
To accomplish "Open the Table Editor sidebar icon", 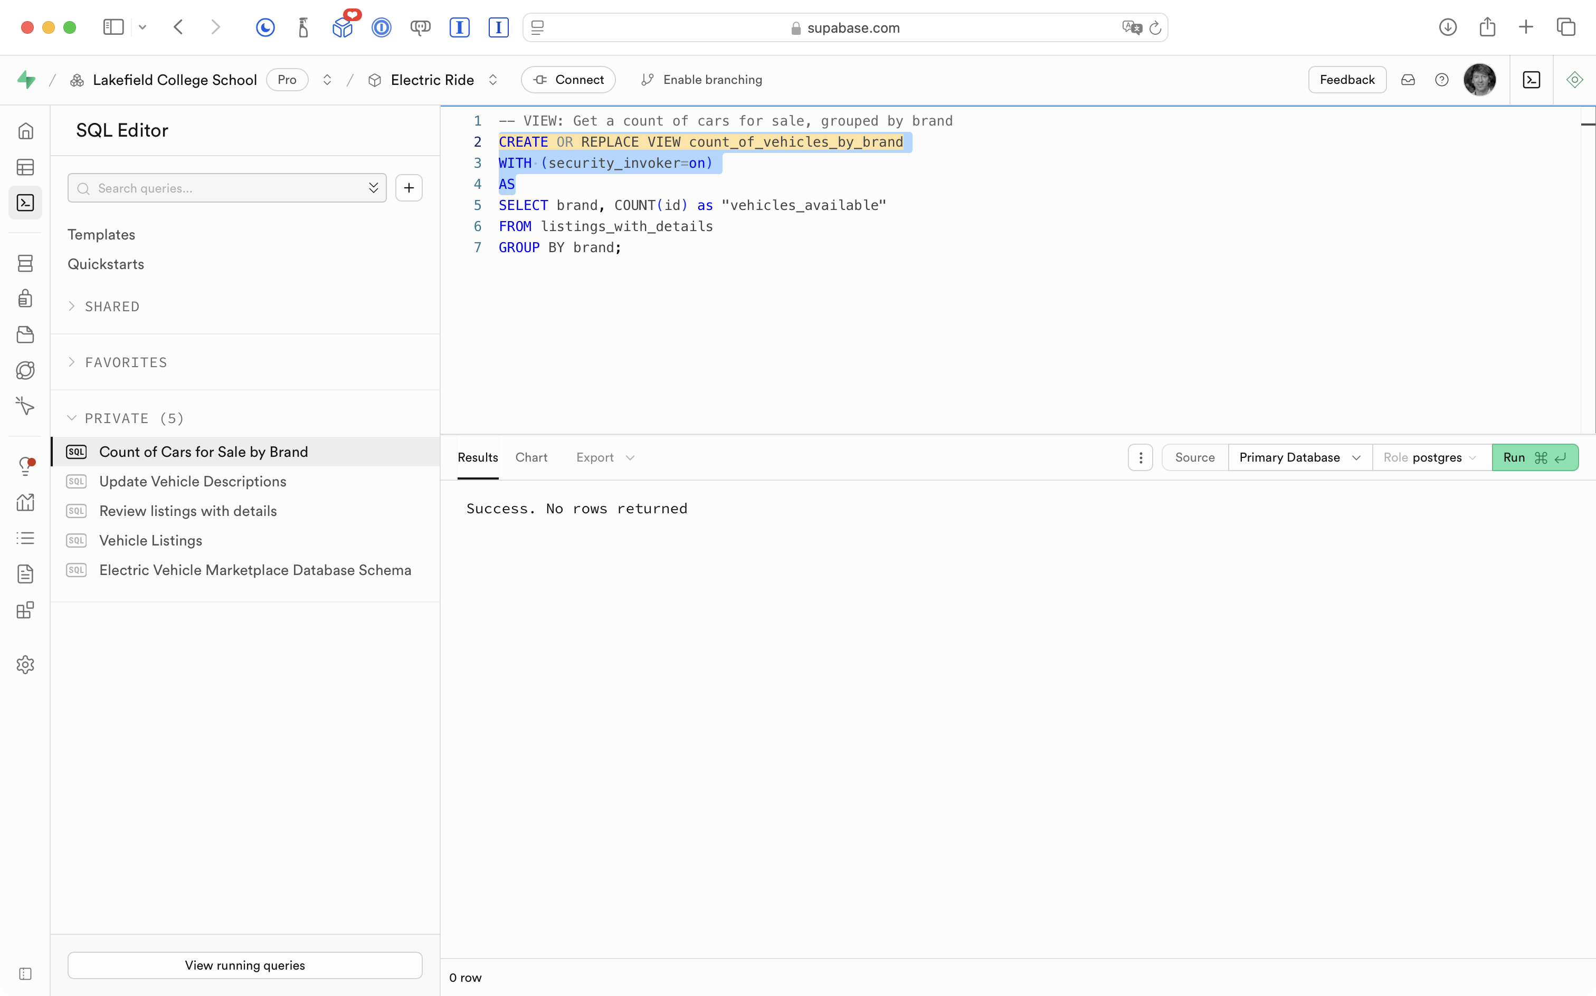I will (25, 167).
